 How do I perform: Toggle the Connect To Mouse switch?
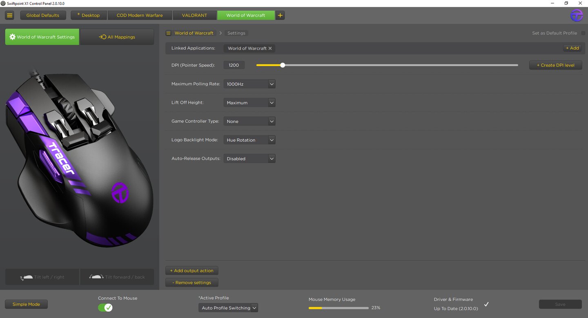click(105, 308)
